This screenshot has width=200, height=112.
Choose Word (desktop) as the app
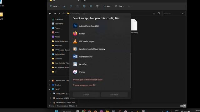tap(100, 57)
